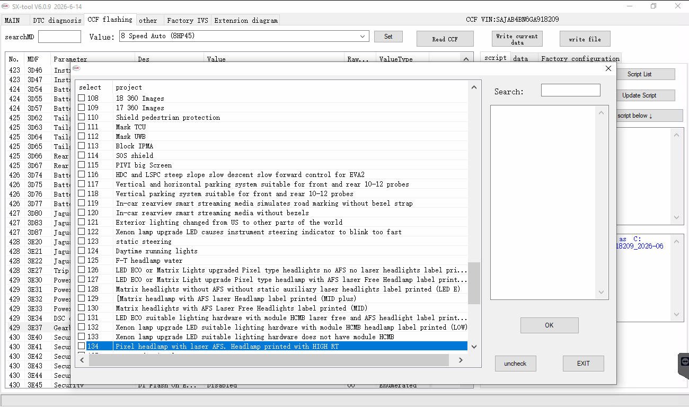Click horizontal scrollbar thumb in project list

pyautogui.click(x=269, y=360)
